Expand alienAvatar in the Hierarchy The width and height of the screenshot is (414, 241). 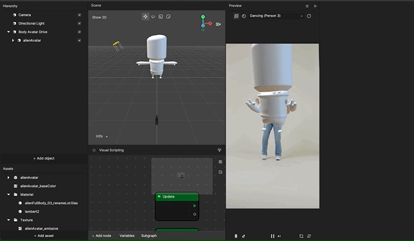click(13, 40)
